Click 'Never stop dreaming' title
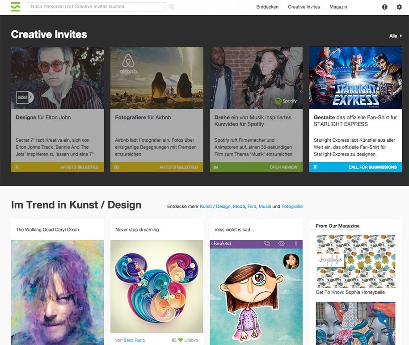The width and height of the screenshot is (409, 345). [x=137, y=229]
